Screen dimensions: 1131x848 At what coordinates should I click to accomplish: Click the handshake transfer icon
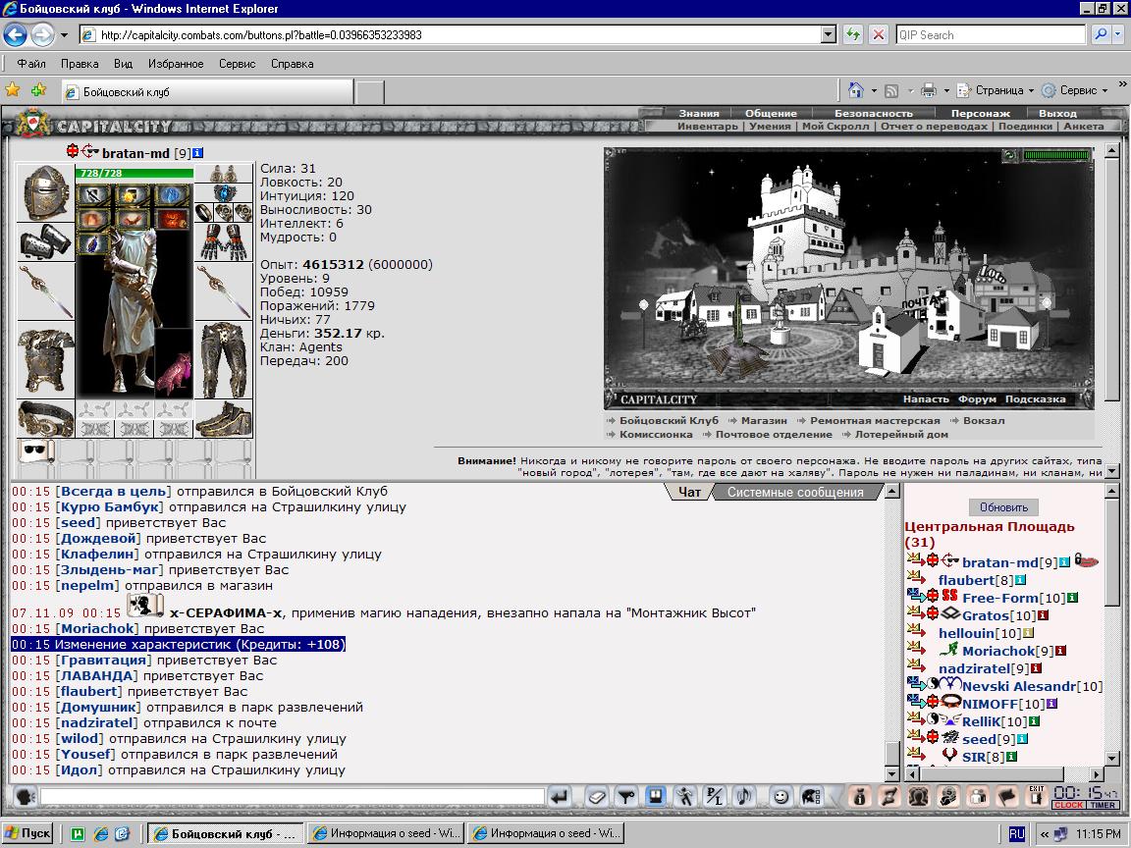[x=889, y=796]
